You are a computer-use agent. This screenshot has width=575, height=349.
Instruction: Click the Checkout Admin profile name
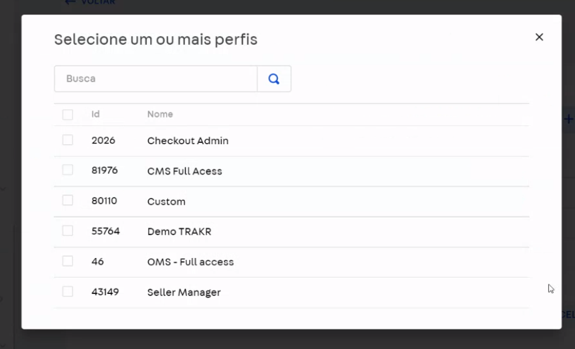(x=187, y=140)
